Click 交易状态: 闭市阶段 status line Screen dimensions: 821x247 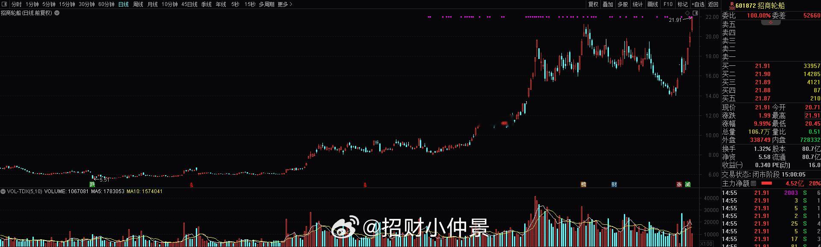pos(764,174)
